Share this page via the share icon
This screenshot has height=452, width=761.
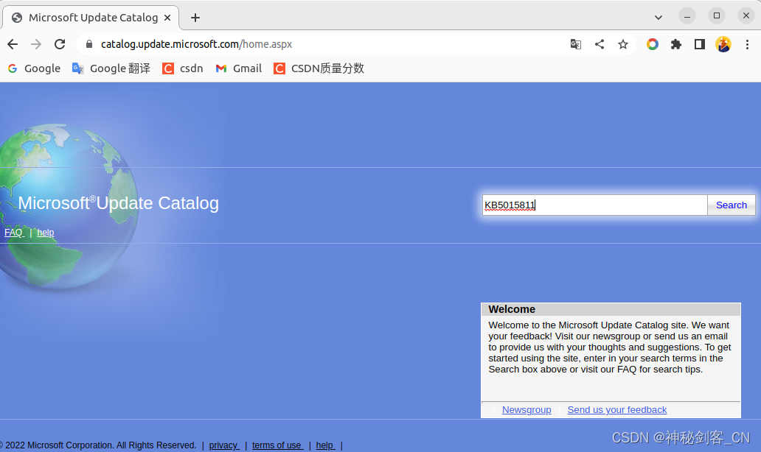tap(600, 44)
